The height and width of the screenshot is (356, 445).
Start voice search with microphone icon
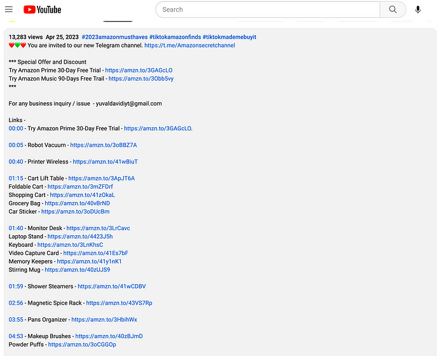coord(418,10)
